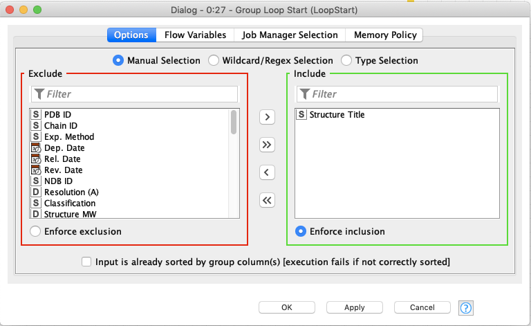Open the help question mark icon
The height and width of the screenshot is (326, 531).
tap(465, 307)
